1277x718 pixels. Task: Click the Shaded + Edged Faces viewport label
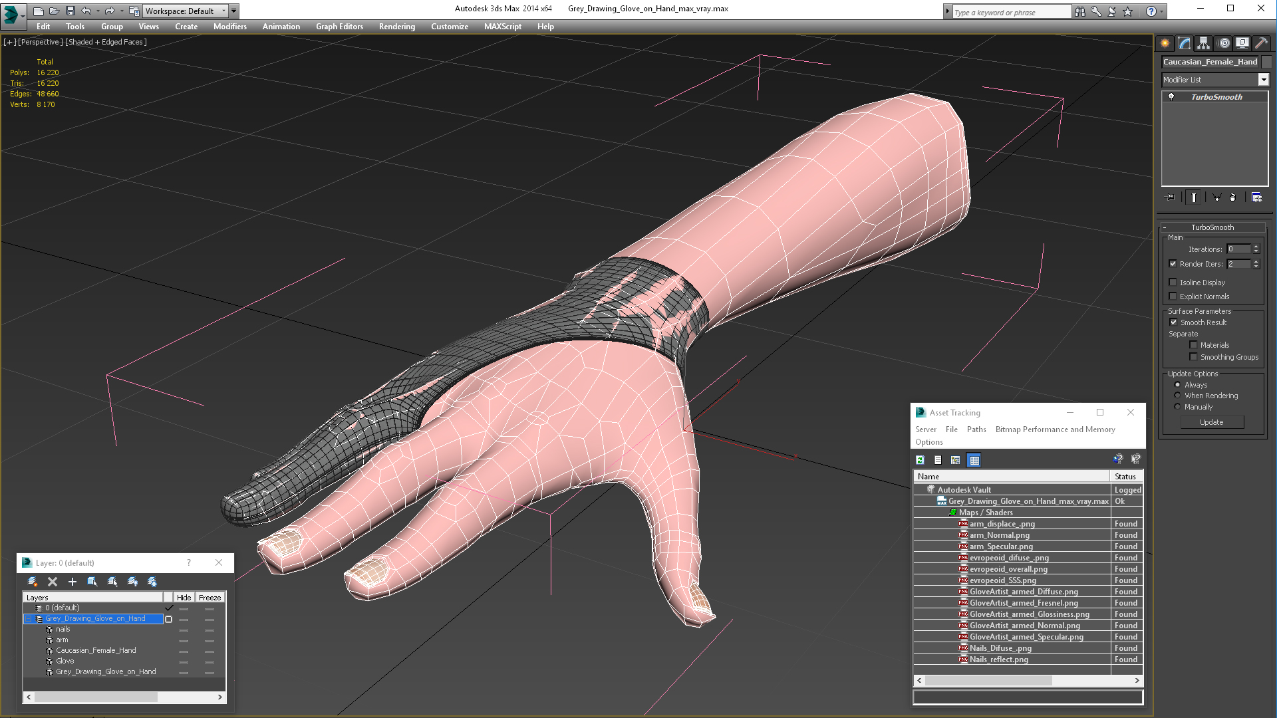tap(106, 42)
